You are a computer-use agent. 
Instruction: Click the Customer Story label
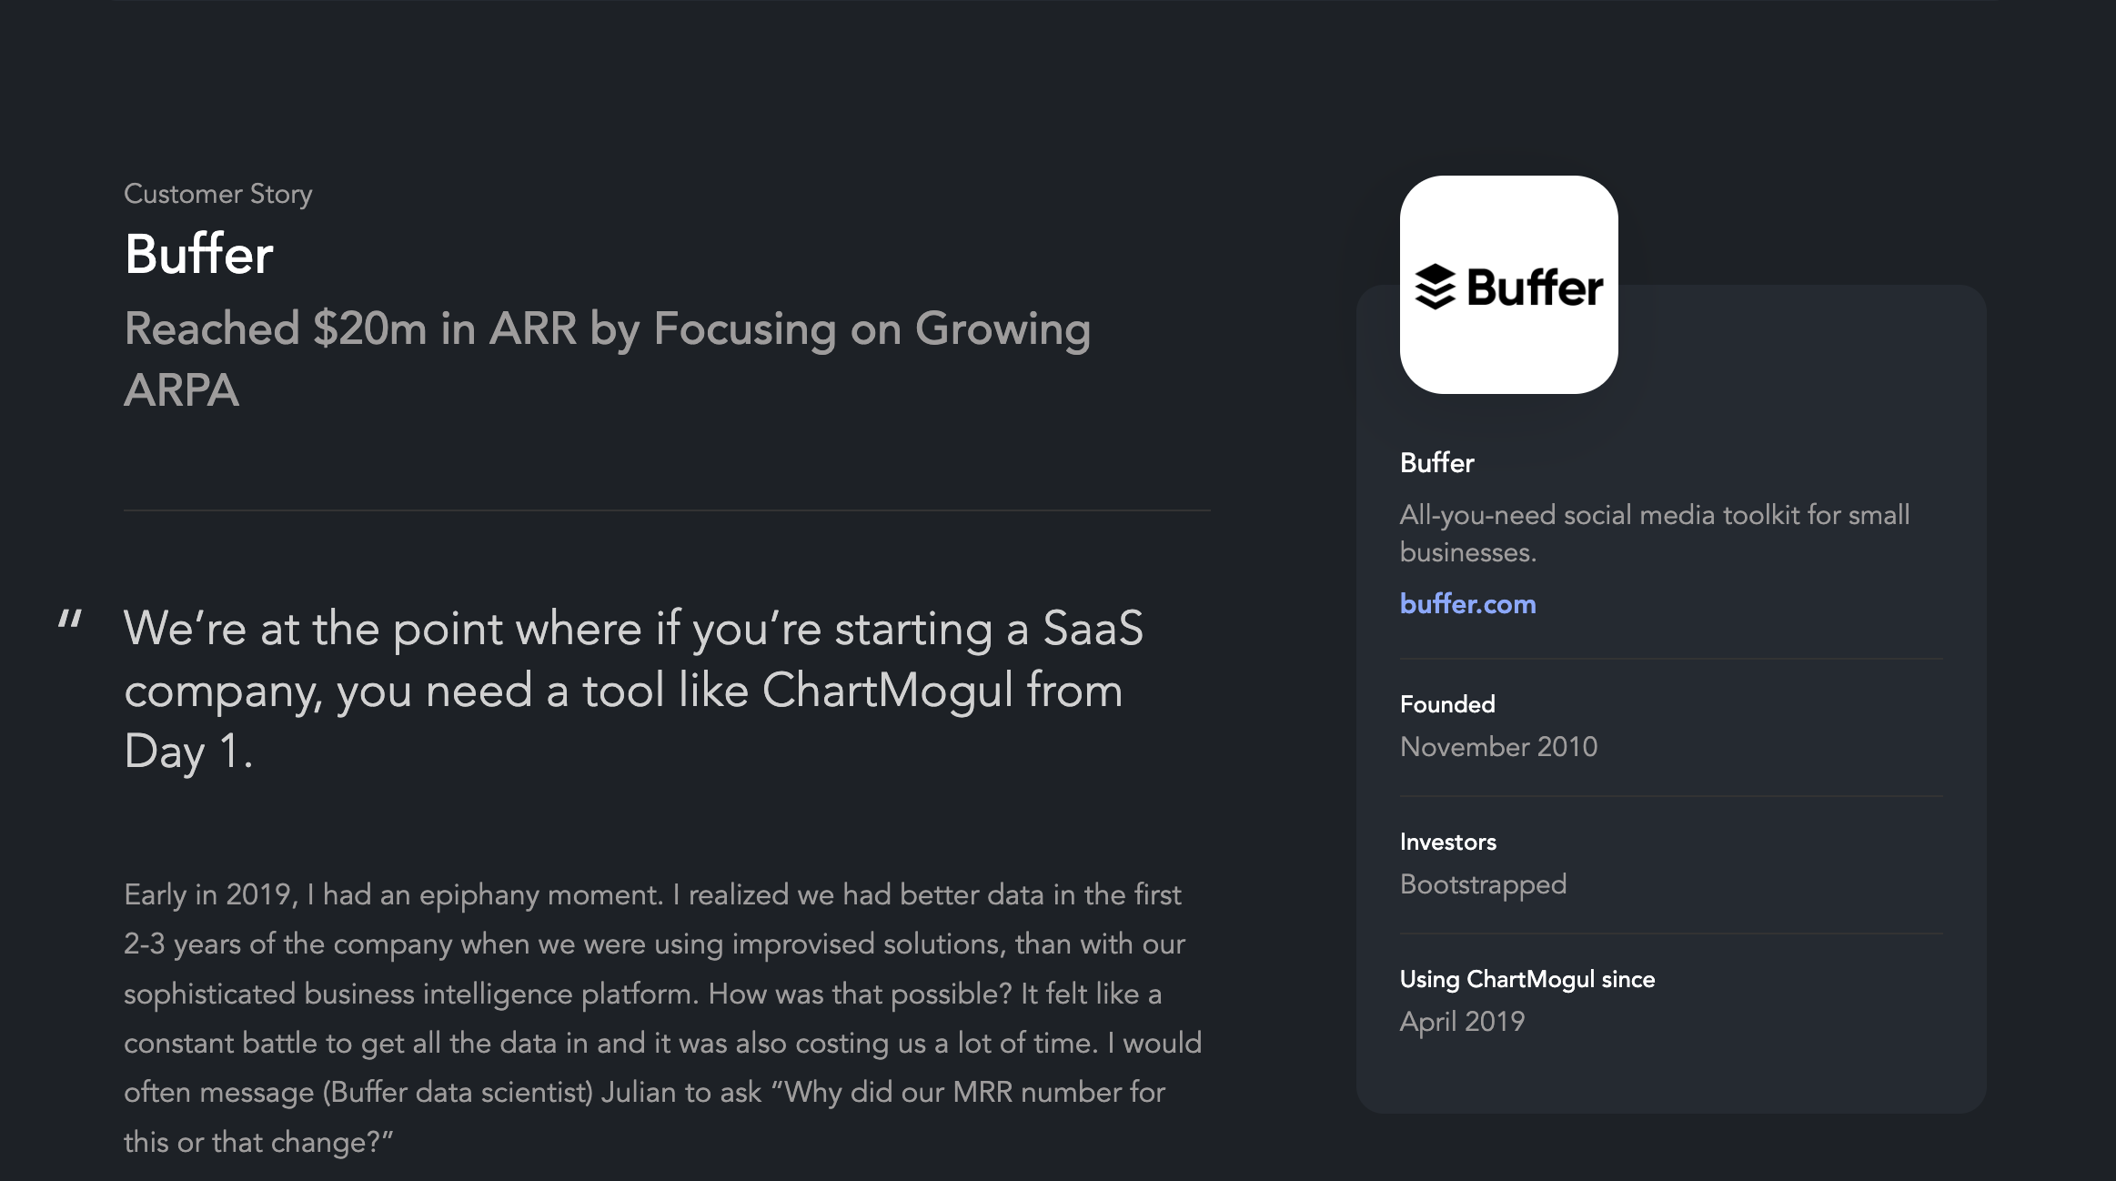pyautogui.click(x=218, y=194)
